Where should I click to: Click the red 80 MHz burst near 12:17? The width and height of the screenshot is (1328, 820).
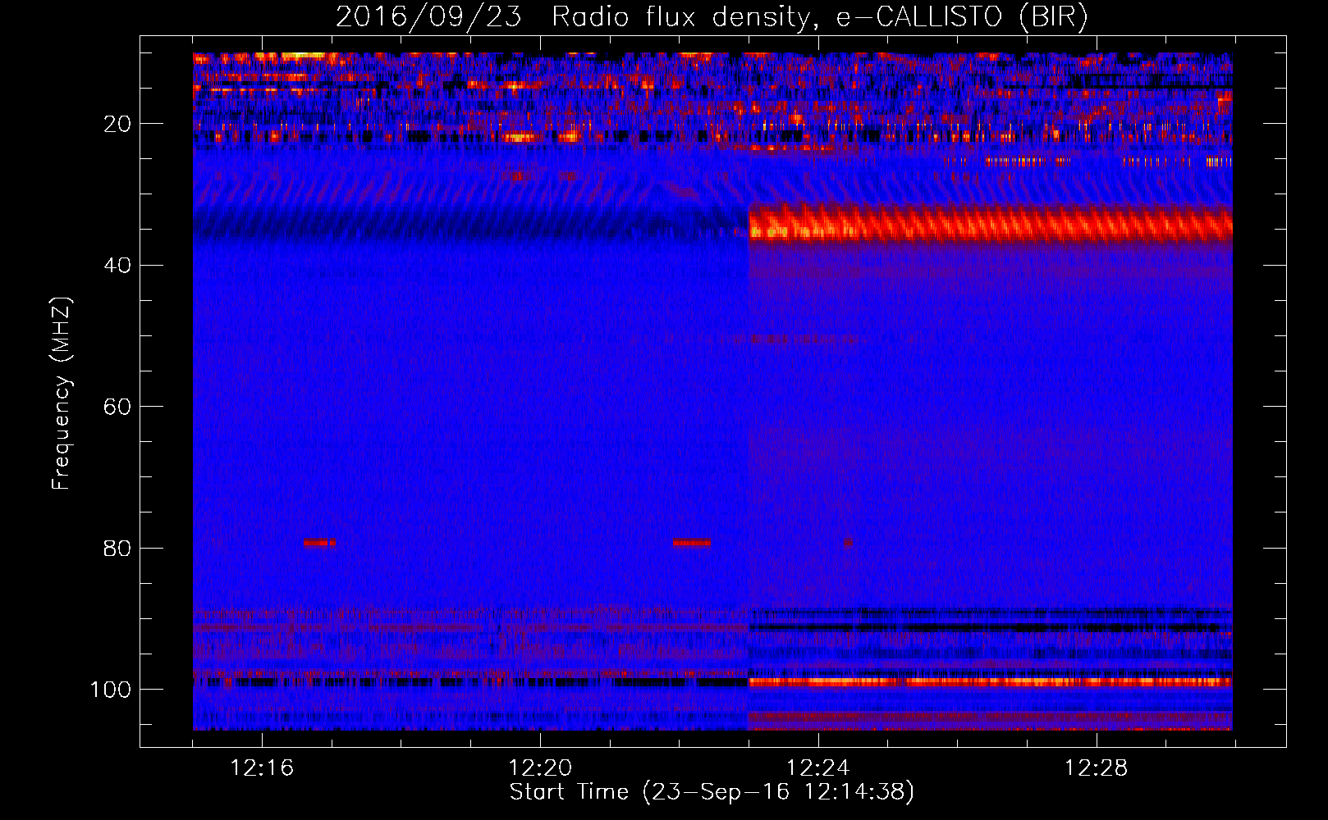click(x=319, y=542)
